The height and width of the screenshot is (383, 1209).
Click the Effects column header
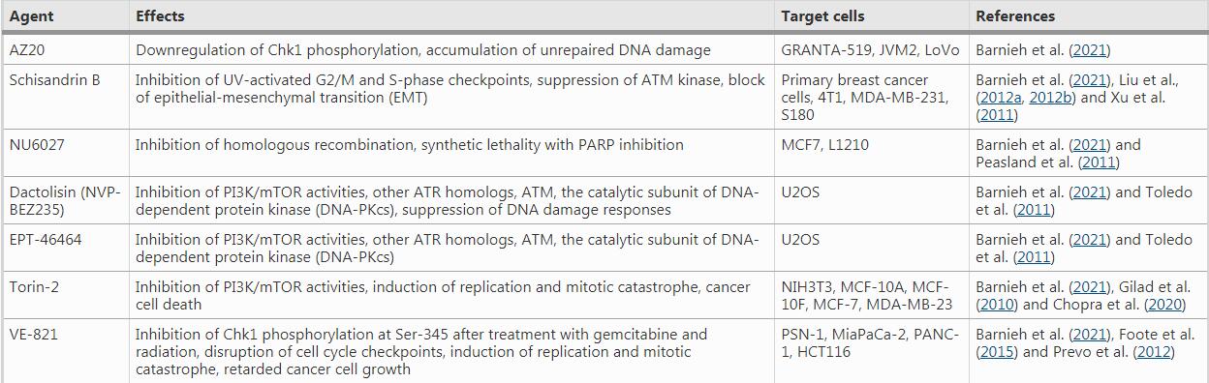160,16
